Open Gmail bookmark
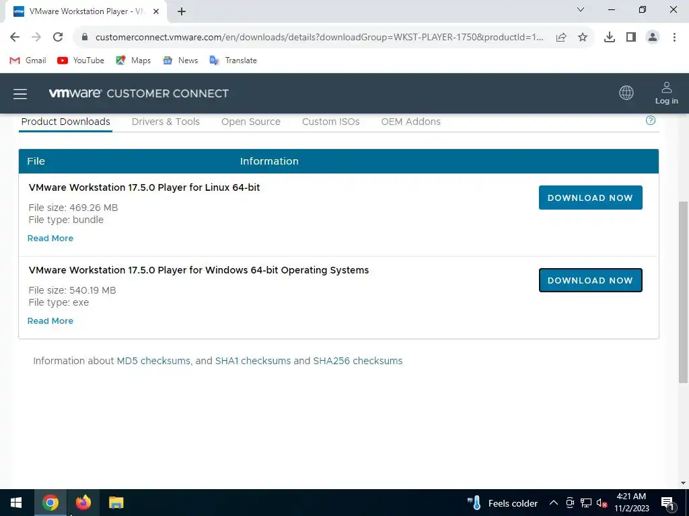Screen dimensions: 689x516 28,60
